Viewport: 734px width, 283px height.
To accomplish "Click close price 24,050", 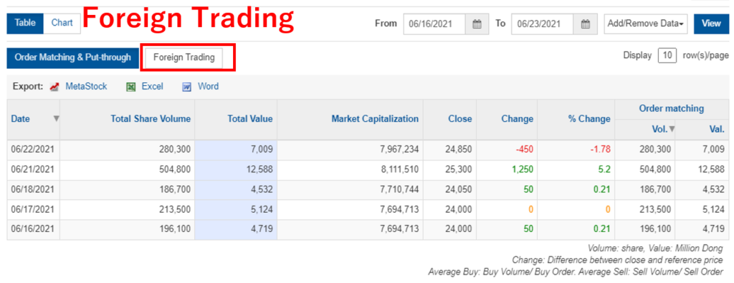I will (459, 190).
